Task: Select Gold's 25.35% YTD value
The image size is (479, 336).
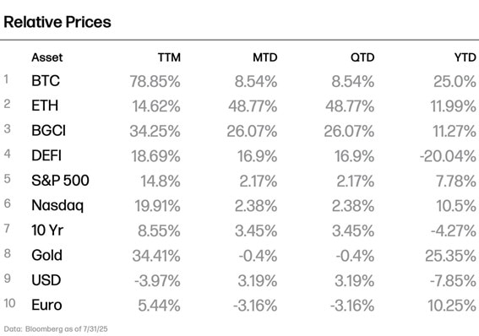Action: [450, 256]
